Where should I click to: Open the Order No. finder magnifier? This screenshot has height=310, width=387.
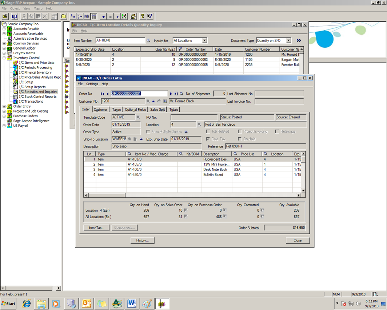[181, 94]
